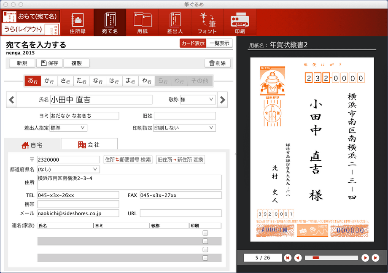Open the 印刷指定 dropdown
The width and height of the screenshot is (388, 273).
coord(184,128)
